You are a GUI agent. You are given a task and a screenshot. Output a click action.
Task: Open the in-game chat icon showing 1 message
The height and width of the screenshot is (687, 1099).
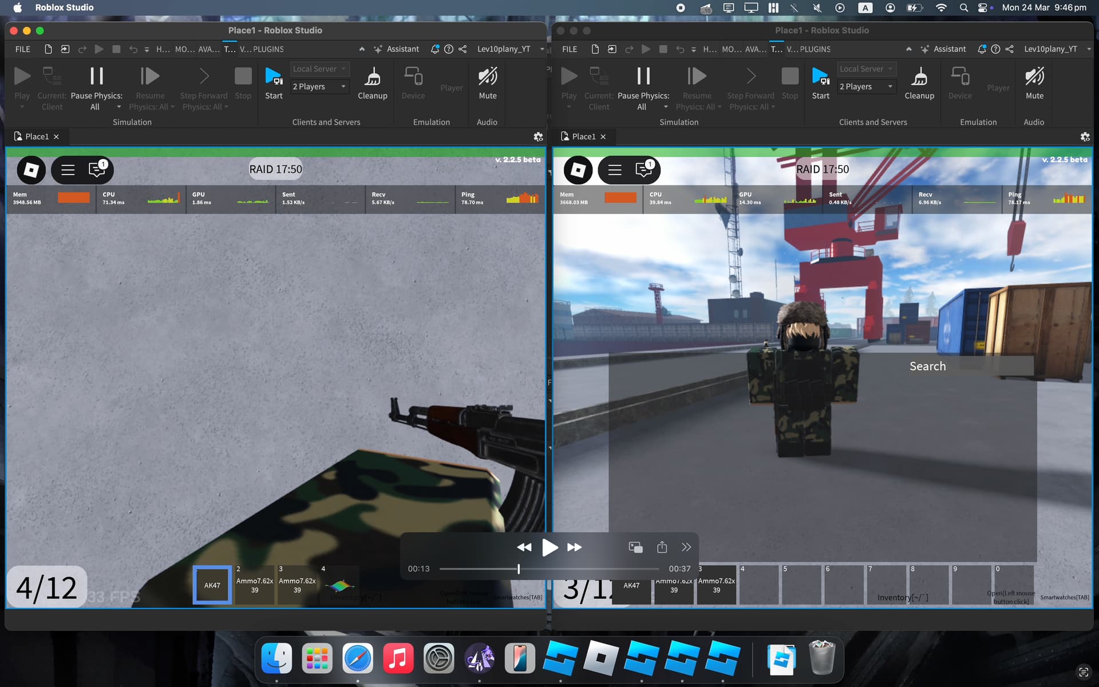96,170
